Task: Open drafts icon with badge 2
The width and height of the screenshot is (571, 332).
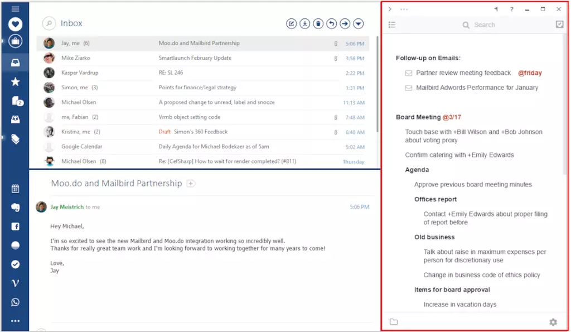Action: (x=17, y=101)
